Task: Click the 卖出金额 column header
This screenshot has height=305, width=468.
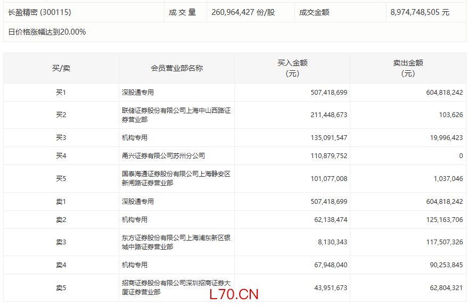Action: click(x=408, y=68)
